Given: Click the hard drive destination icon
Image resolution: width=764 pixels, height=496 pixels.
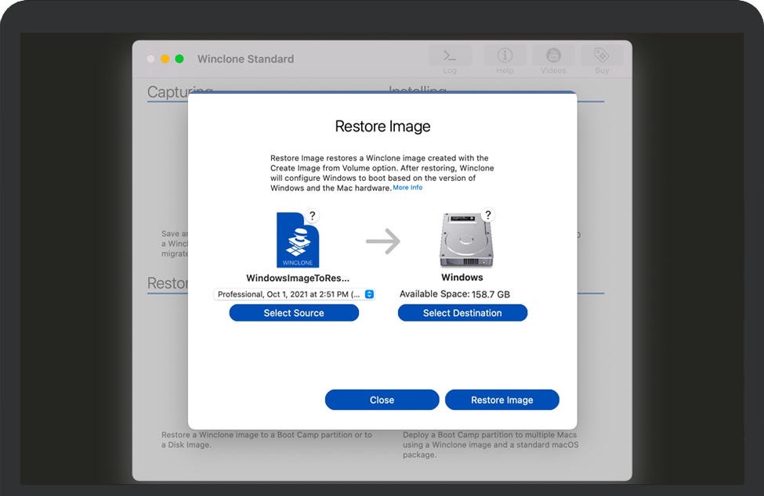Looking at the screenshot, I should point(462,242).
